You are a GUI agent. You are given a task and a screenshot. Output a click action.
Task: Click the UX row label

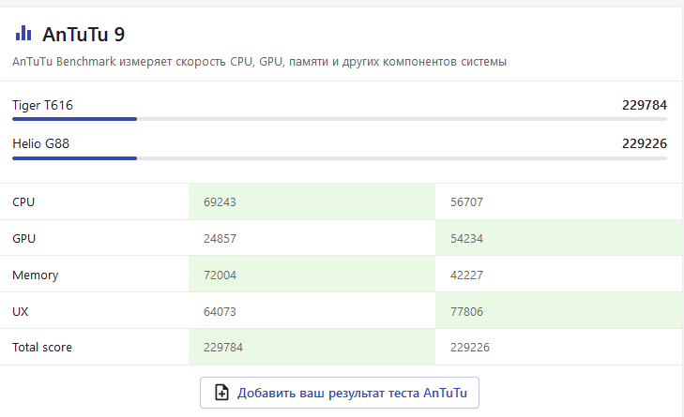[x=21, y=311]
